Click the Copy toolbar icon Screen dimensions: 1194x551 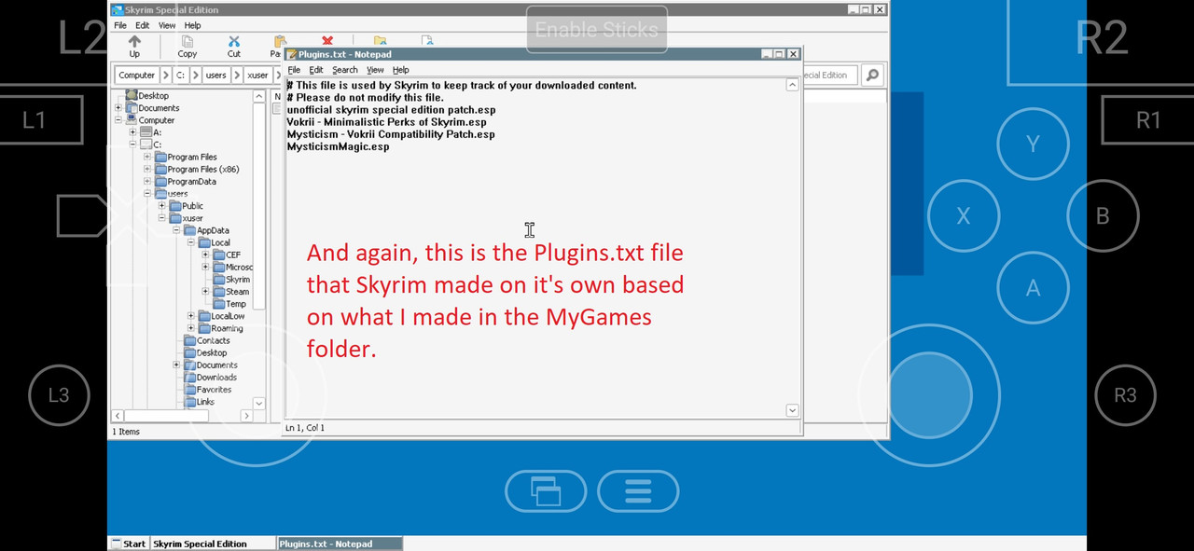point(187,47)
